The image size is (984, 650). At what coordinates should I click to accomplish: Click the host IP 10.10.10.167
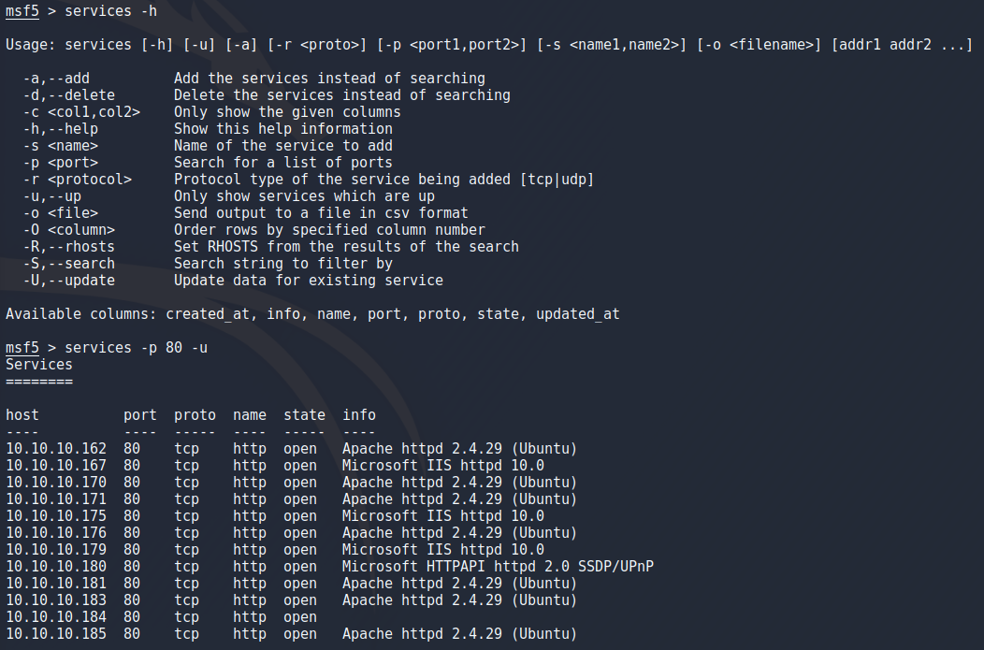click(x=56, y=466)
